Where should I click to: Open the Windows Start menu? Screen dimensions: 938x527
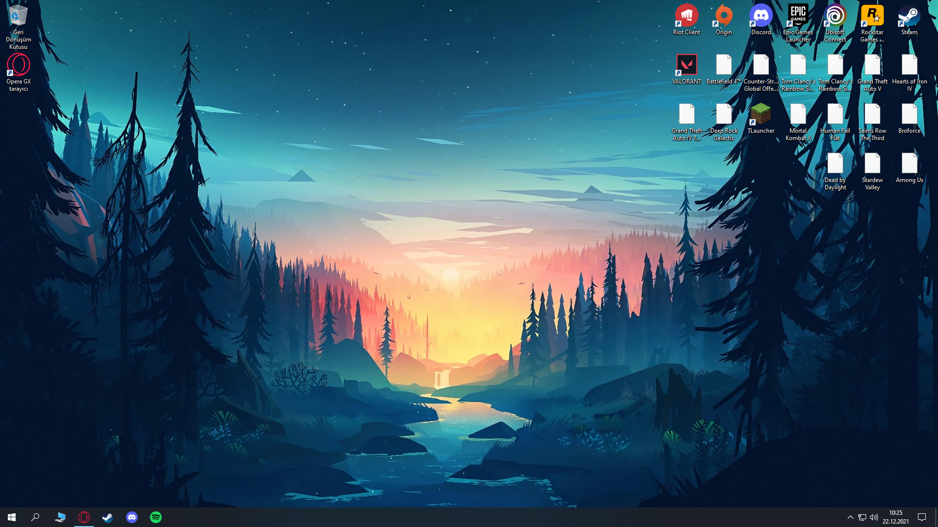(12, 517)
